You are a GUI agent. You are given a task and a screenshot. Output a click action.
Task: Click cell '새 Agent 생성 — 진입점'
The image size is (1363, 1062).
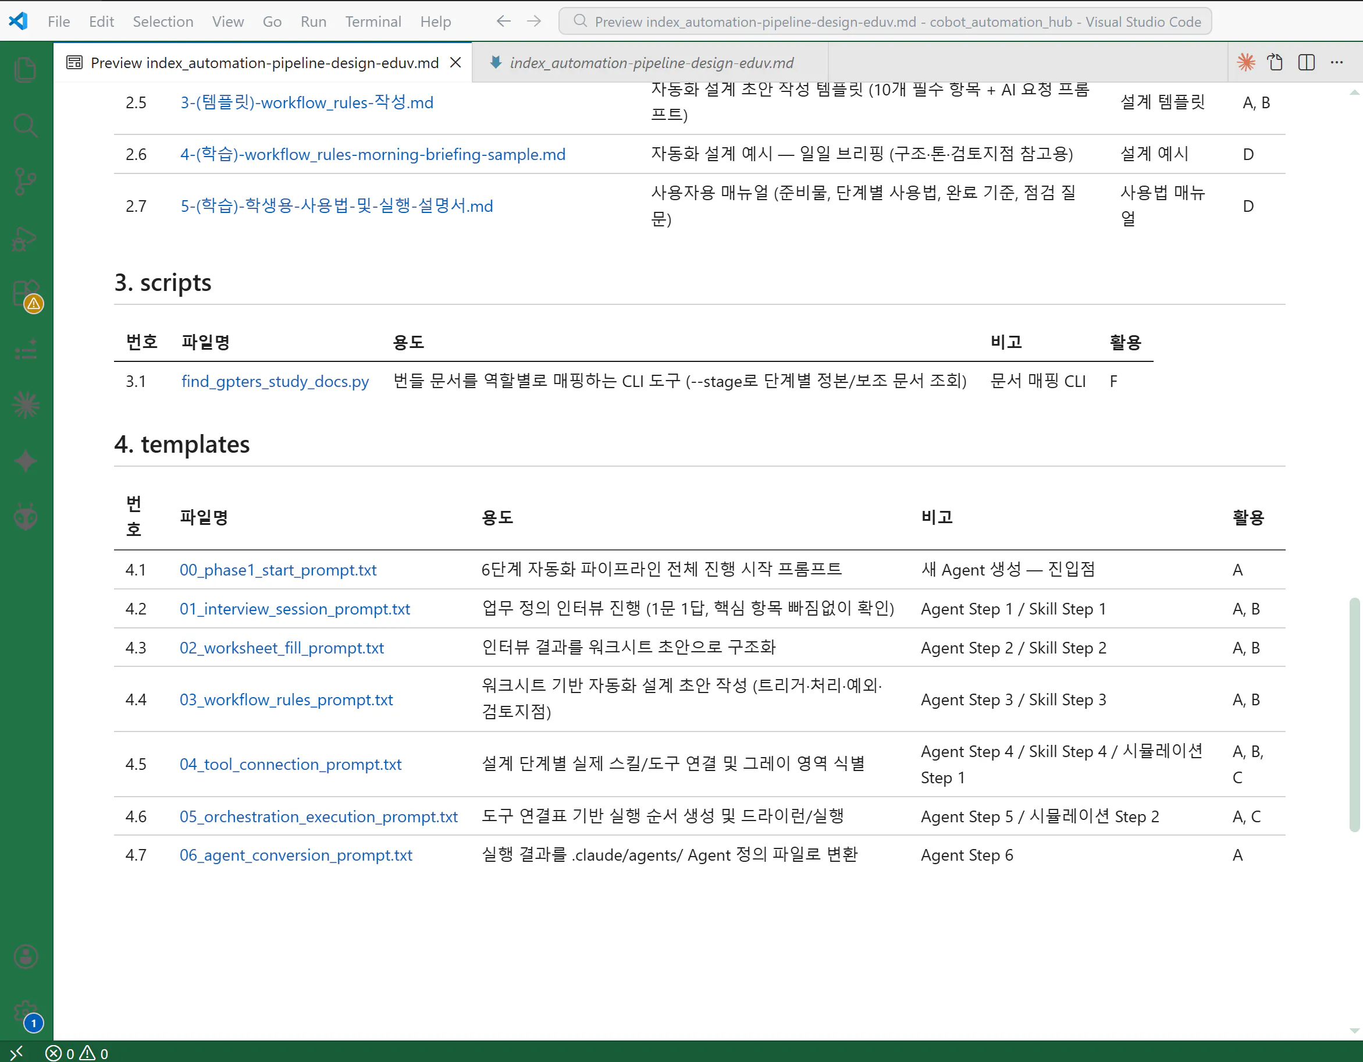(1008, 570)
